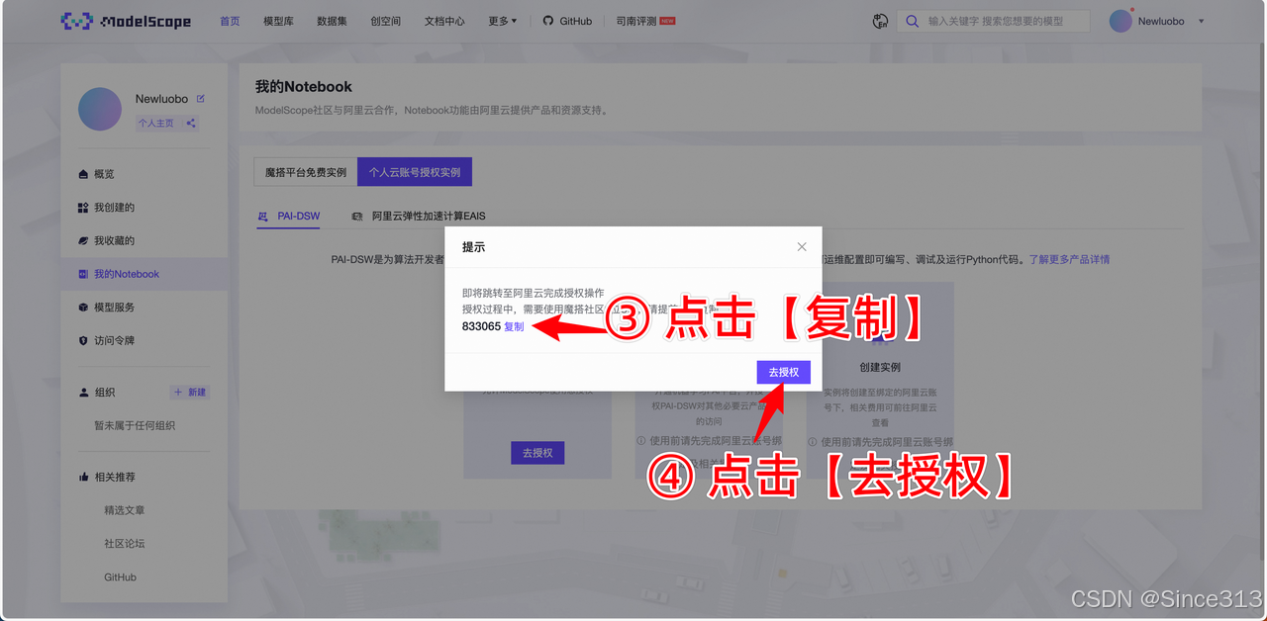
Task: Expand the Newluobo account dropdown arrow
Action: [x=1202, y=21]
